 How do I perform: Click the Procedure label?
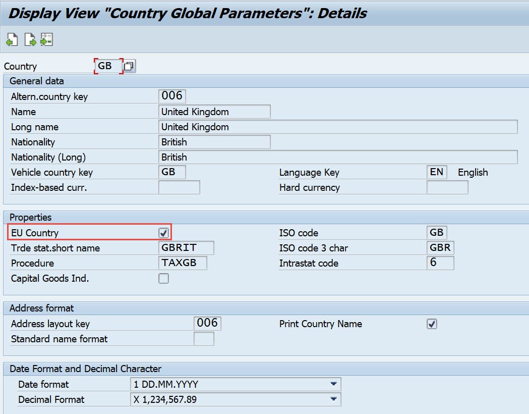32,263
